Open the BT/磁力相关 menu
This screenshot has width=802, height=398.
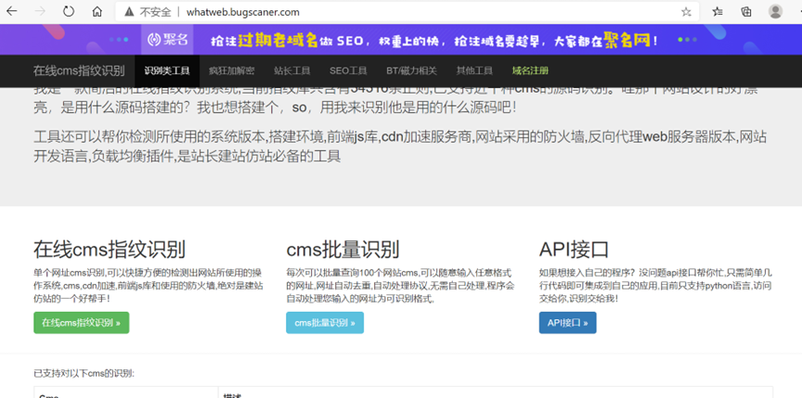tap(412, 71)
